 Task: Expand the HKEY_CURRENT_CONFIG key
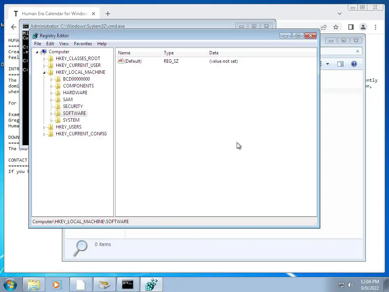click(44, 134)
